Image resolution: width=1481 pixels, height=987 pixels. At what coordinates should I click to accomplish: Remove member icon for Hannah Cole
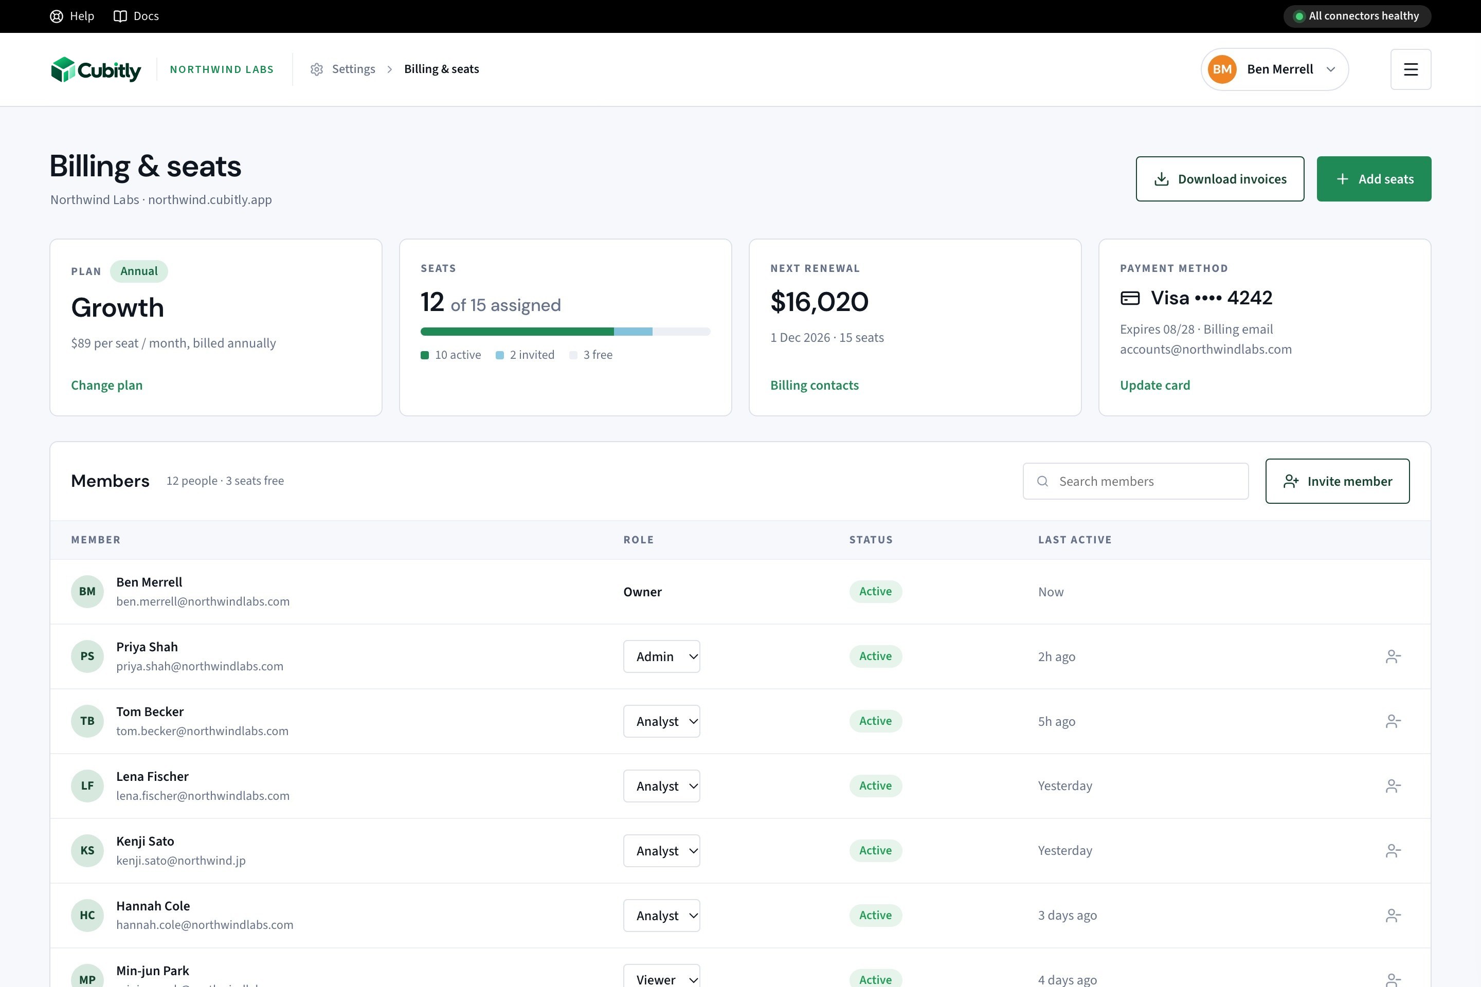(x=1393, y=916)
